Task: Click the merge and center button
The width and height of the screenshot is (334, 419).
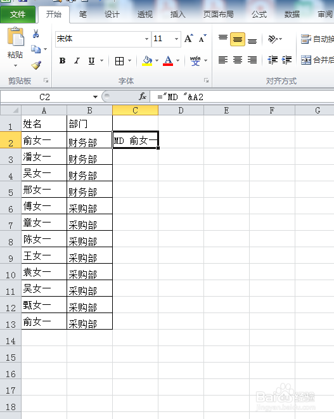Action: 317,60
